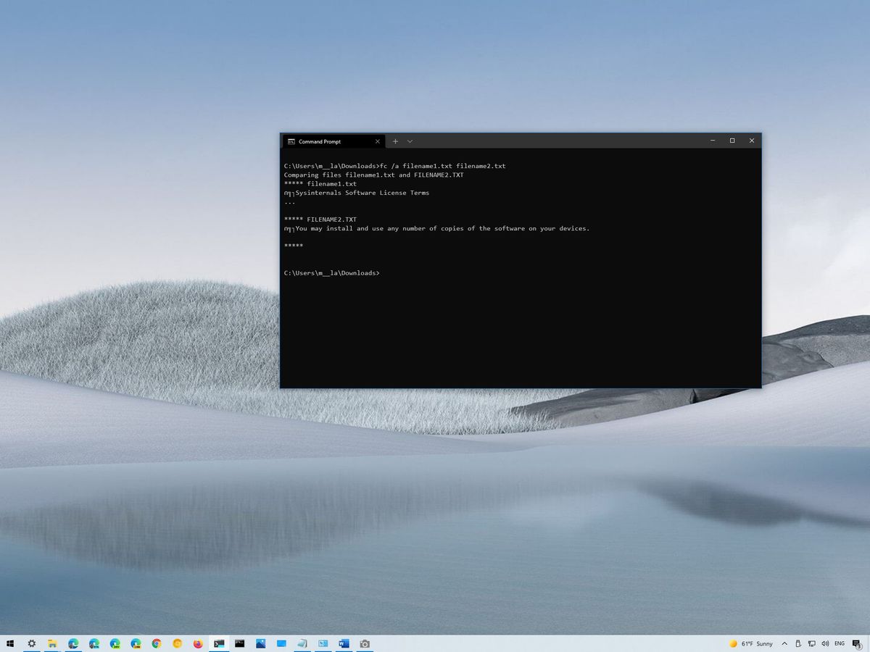The width and height of the screenshot is (870, 652).
Task: Open the Terminal new tab dropdown
Action: 410,141
